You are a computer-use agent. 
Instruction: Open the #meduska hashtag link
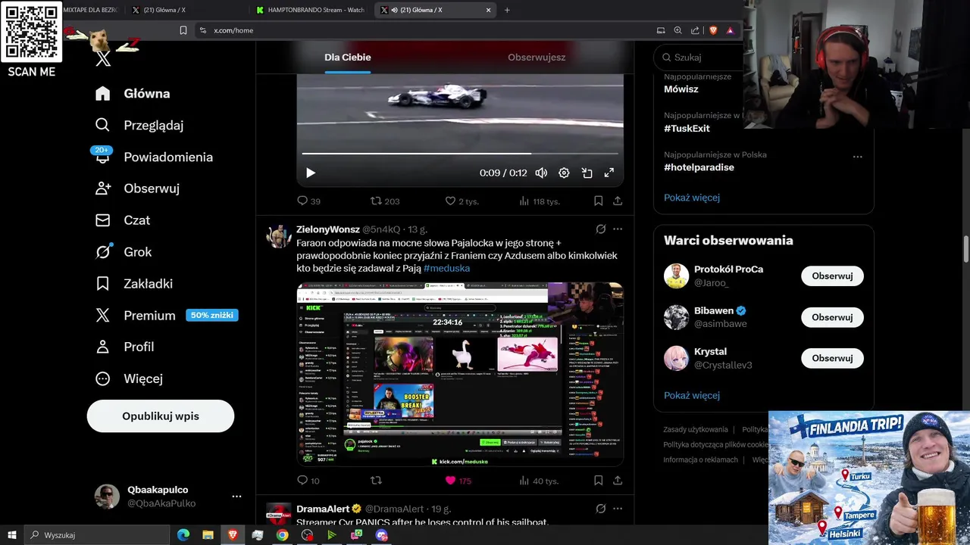click(446, 268)
